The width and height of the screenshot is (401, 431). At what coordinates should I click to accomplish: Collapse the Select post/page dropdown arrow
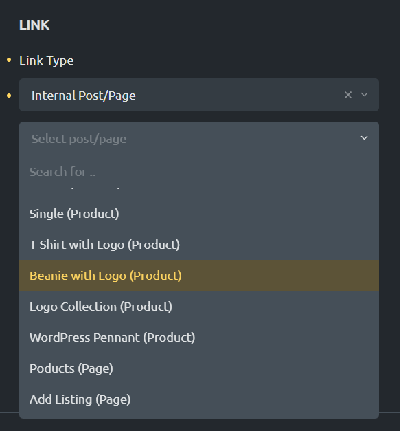coord(364,138)
